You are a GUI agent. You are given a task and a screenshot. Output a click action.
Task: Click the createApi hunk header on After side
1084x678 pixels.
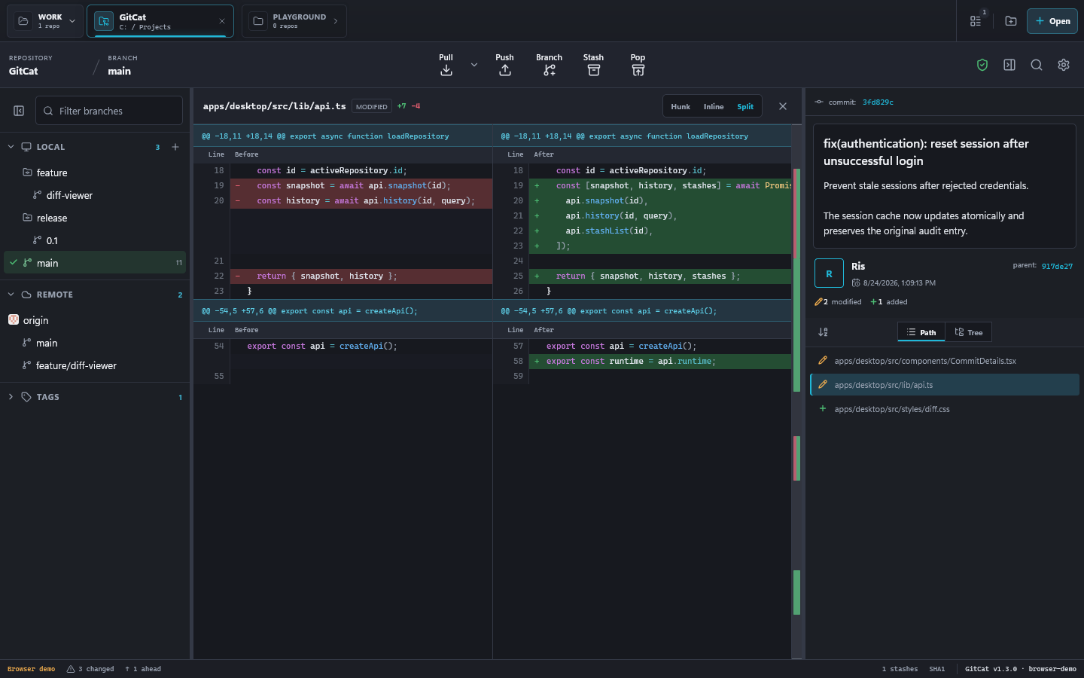click(642, 310)
